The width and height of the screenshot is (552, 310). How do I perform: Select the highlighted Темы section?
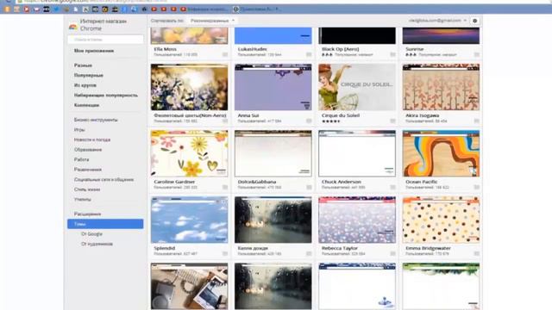click(105, 224)
